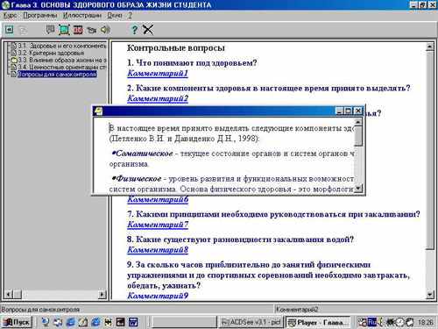This screenshot has width=438, height=329.
Task: Maximize the comment popup window
Action: pyautogui.click(x=348, y=111)
